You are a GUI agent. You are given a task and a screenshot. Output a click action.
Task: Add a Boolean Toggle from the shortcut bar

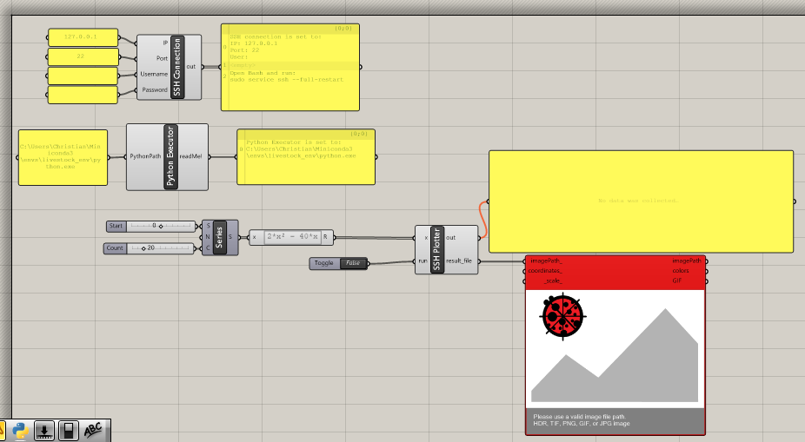pyautogui.click(x=69, y=431)
